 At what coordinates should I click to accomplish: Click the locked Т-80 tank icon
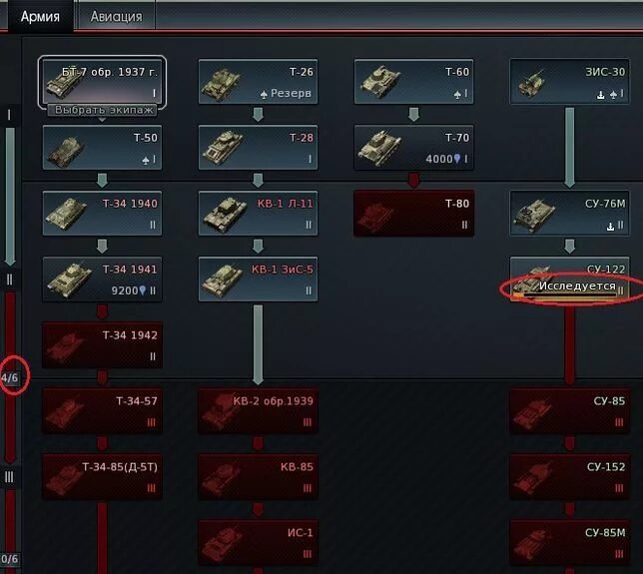(x=375, y=217)
